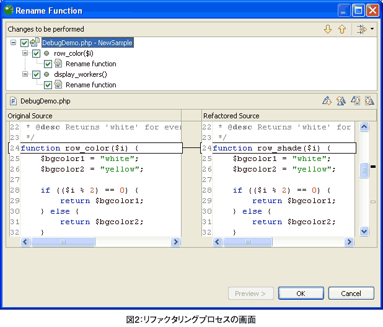Toggle Rename function checkbox under display_workers()

[48, 85]
